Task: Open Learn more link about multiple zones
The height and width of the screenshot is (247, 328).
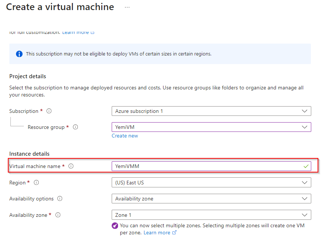Action: pyautogui.click(x=157, y=232)
